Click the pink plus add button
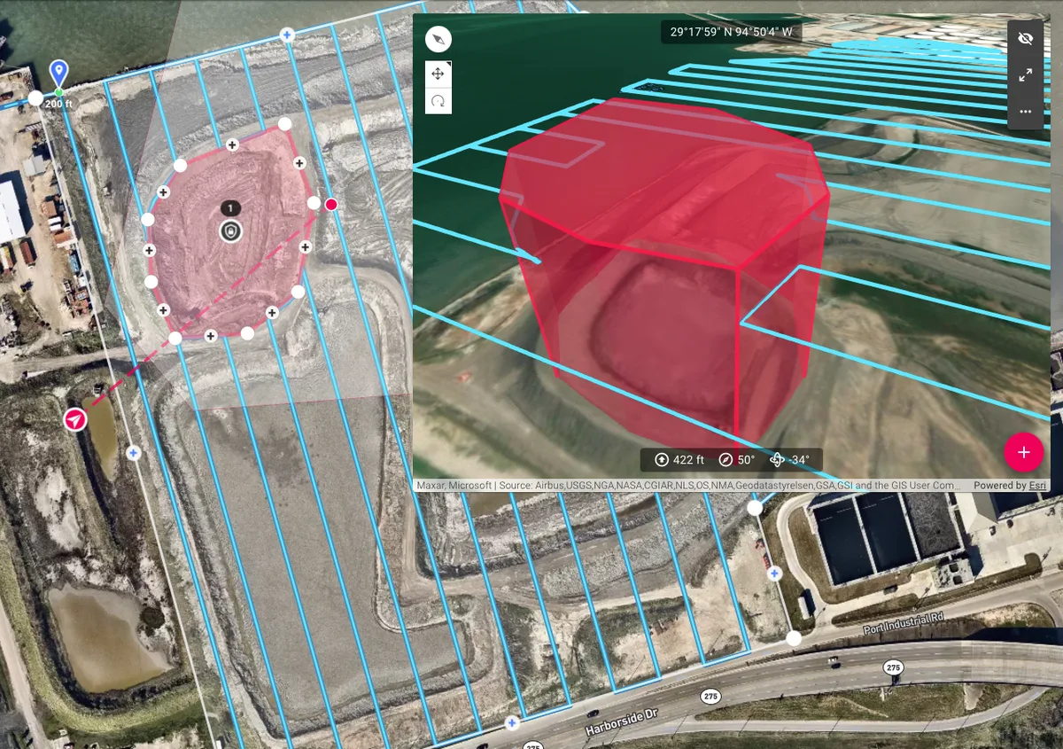 click(1024, 452)
